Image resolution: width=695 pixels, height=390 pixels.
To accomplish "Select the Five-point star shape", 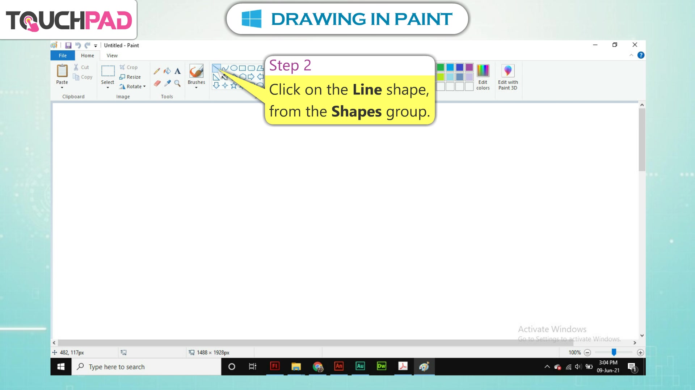I will [x=234, y=85].
